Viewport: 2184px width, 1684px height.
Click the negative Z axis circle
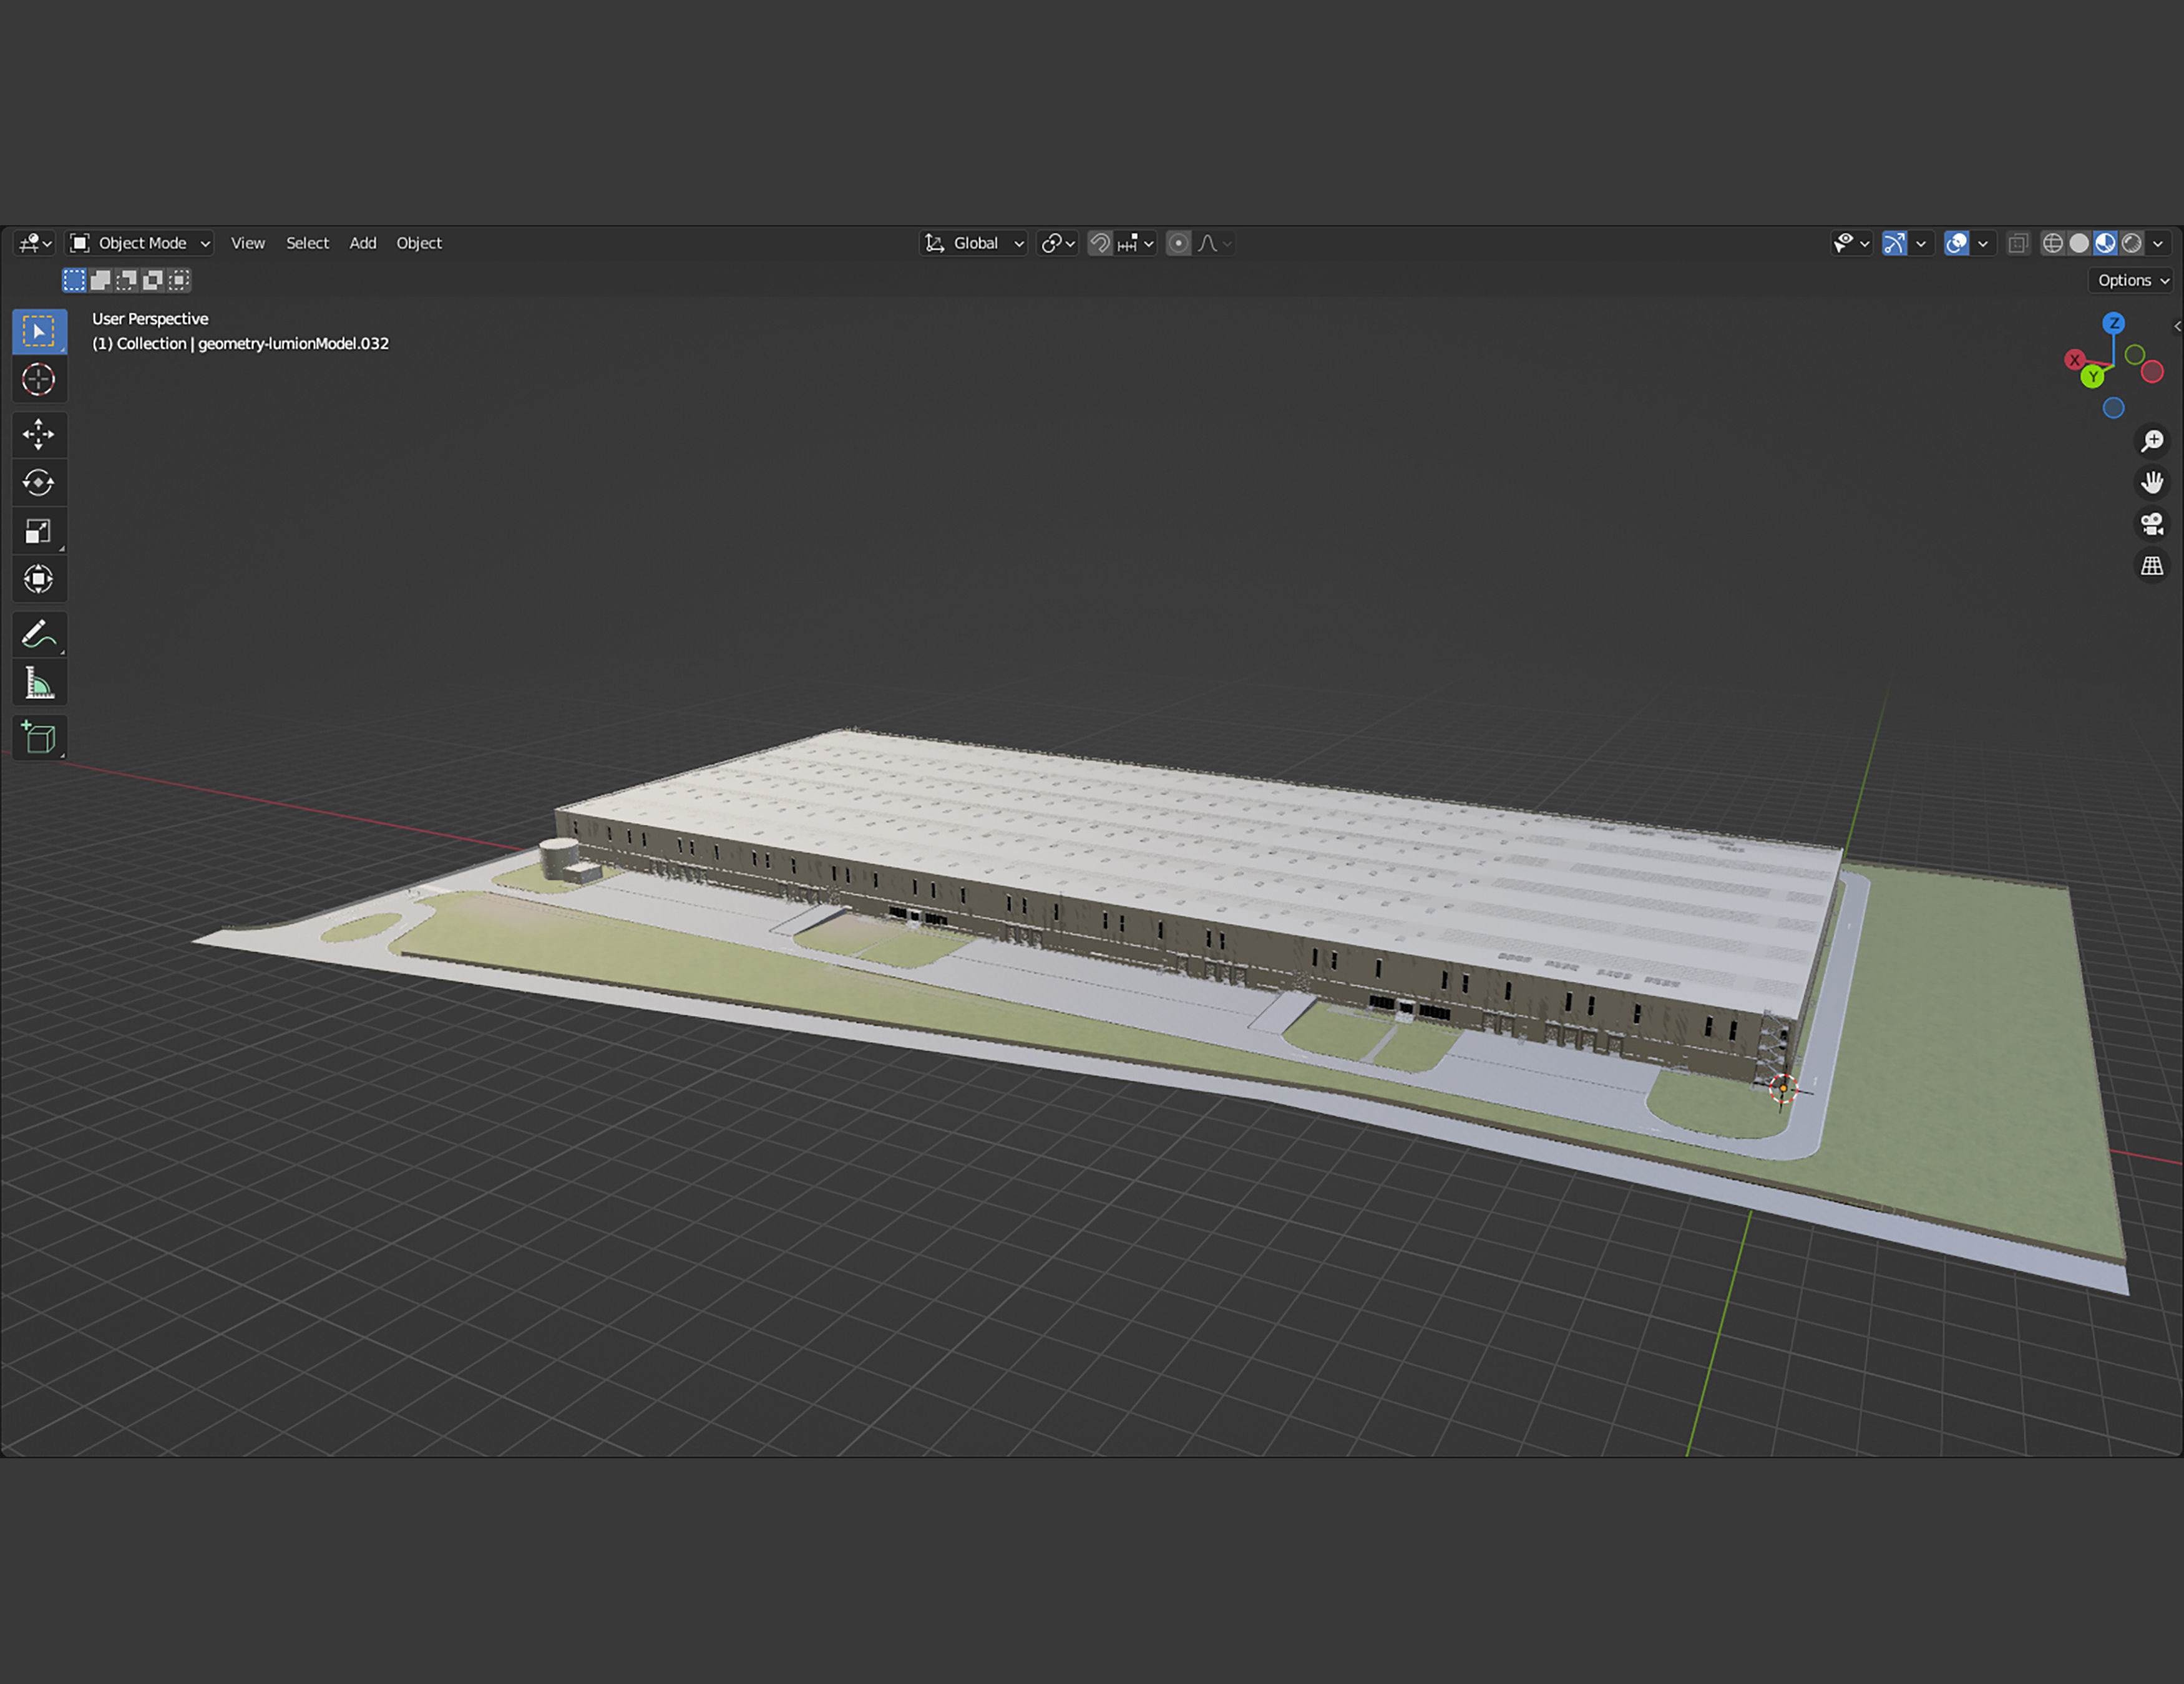click(x=2113, y=408)
